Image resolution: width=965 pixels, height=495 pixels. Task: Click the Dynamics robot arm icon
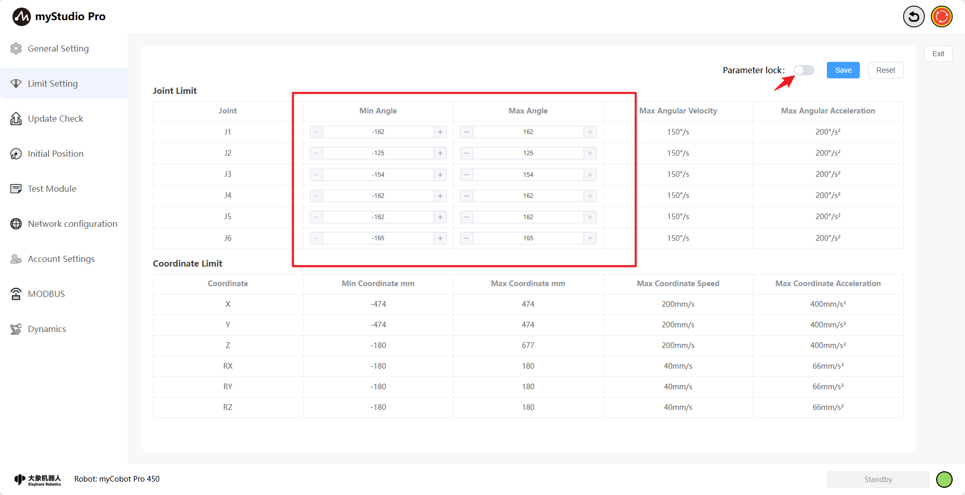[16, 329]
